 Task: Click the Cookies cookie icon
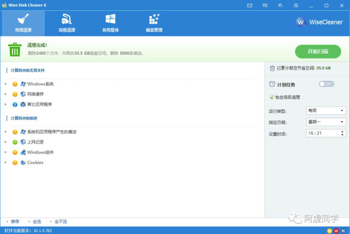tap(23, 163)
